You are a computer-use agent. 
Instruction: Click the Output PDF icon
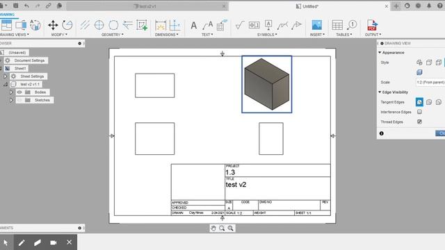(x=372, y=25)
